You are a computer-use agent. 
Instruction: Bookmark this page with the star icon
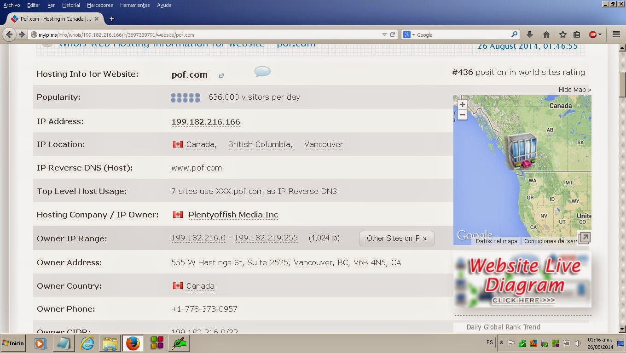(562, 34)
